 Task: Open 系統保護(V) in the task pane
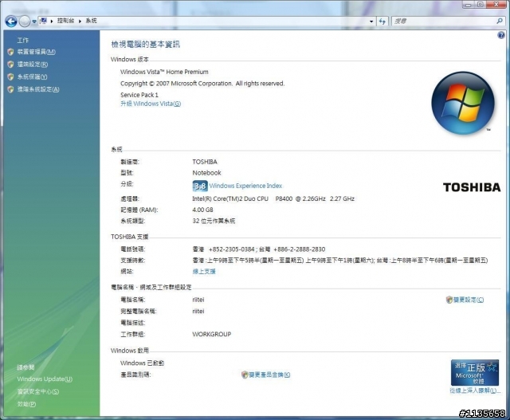tap(32, 77)
